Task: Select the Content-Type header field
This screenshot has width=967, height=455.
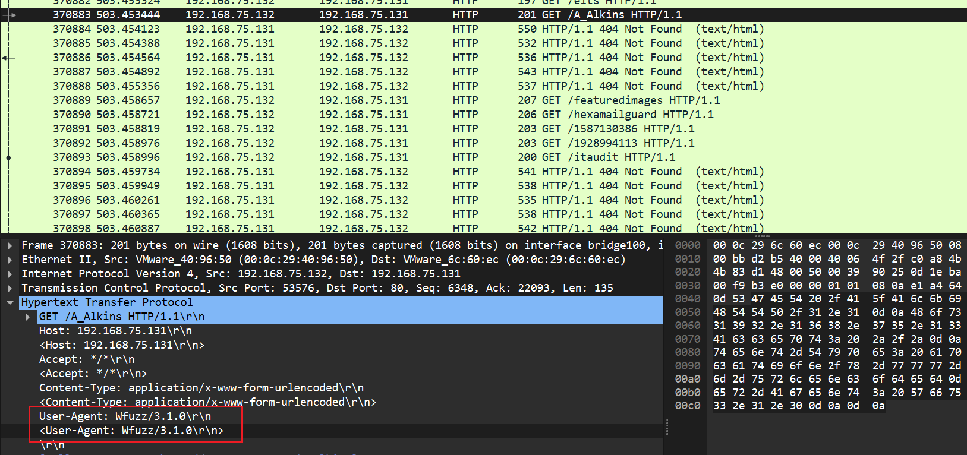Action: click(201, 388)
